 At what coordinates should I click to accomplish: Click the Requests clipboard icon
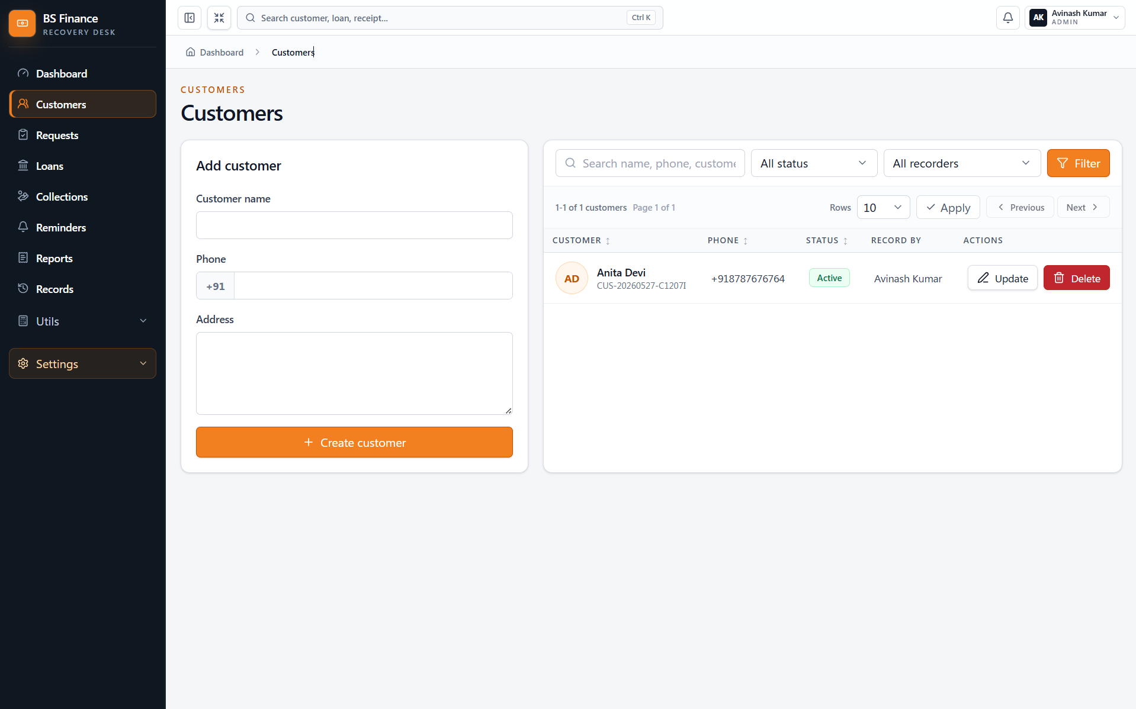click(x=23, y=135)
